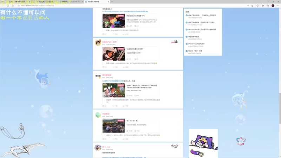Open the white helmet video thumbnail
This screenshot has width=281, height=158.
point(113,54)
